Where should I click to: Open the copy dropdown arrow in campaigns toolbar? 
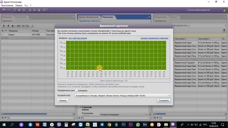click(x=15, y=26)
